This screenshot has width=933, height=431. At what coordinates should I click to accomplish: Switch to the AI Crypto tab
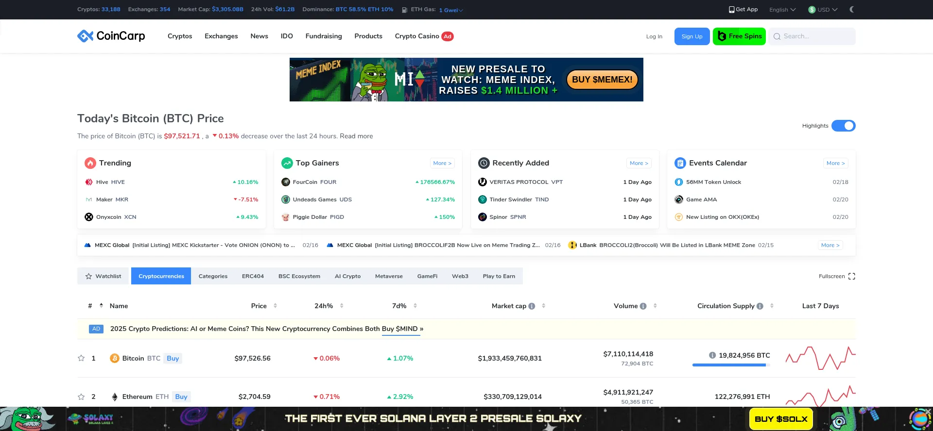coord(347,276)
